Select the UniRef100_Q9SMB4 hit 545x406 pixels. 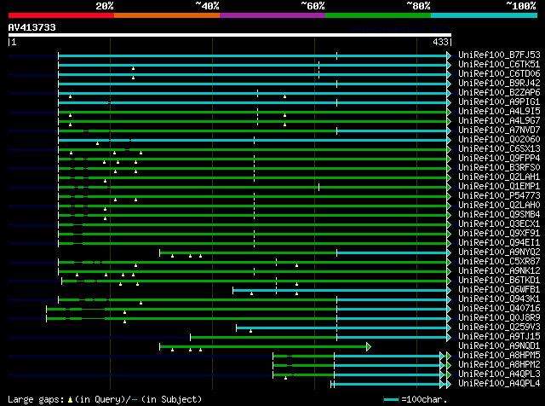[x=499, y=215]
